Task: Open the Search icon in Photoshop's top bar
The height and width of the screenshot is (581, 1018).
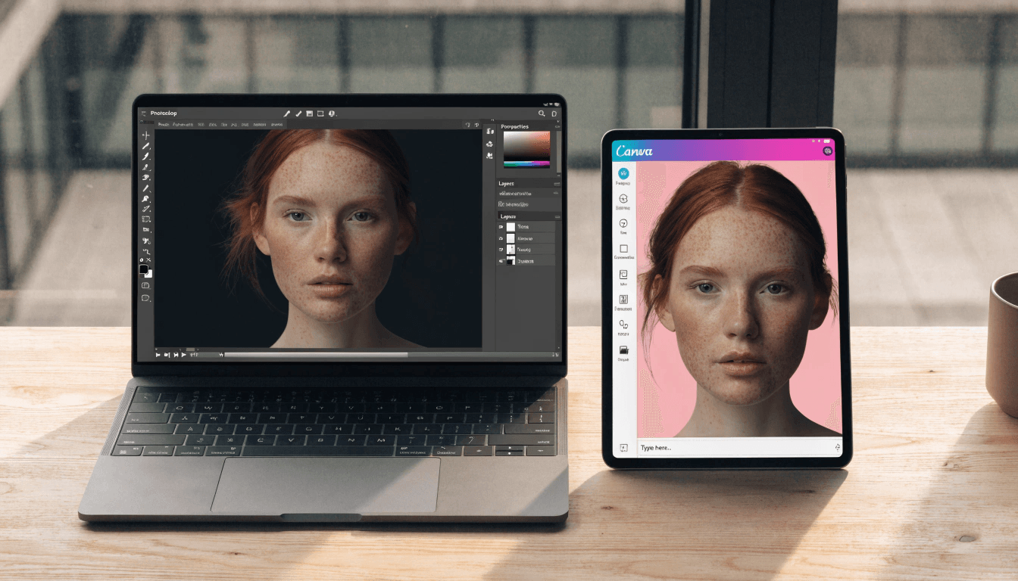Action: [541, 113]
